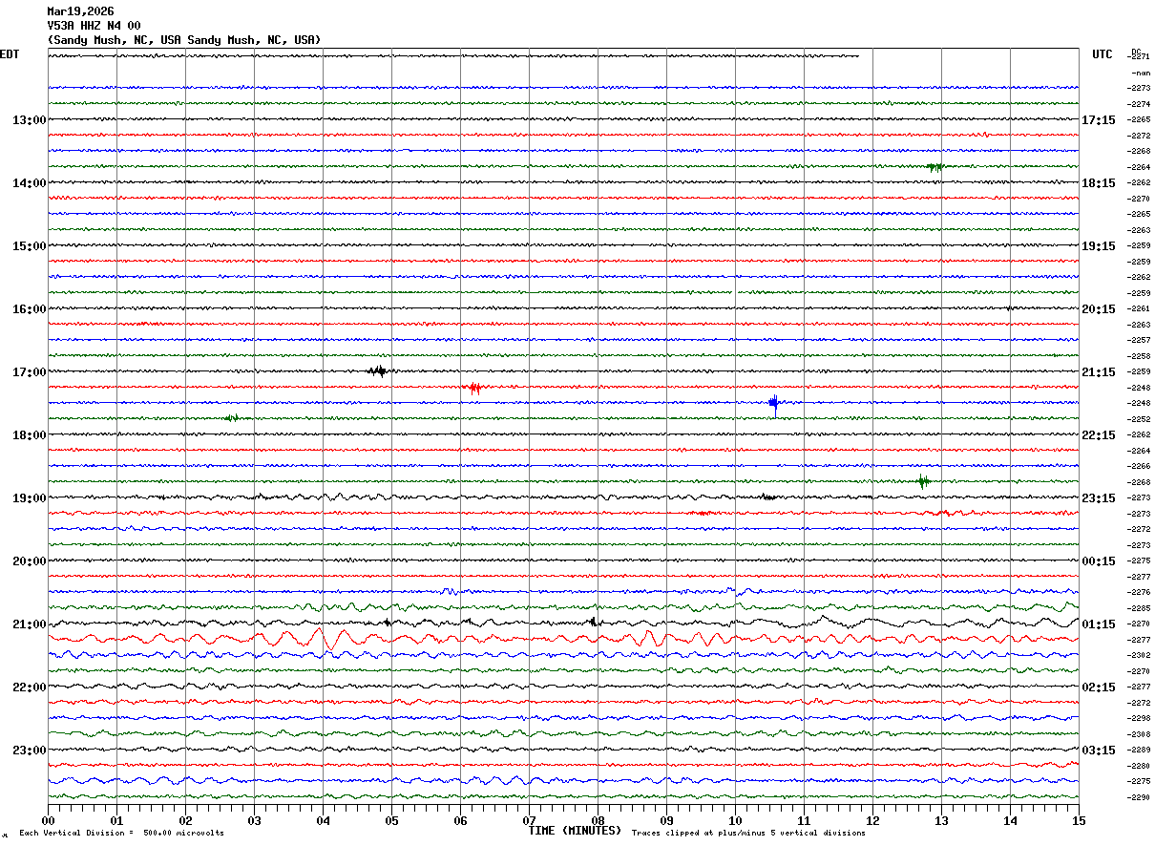The image size is (1155, 846).
Task: Click the black seismic burst on the 17:00 trace
Action: (x=379, y=371)
